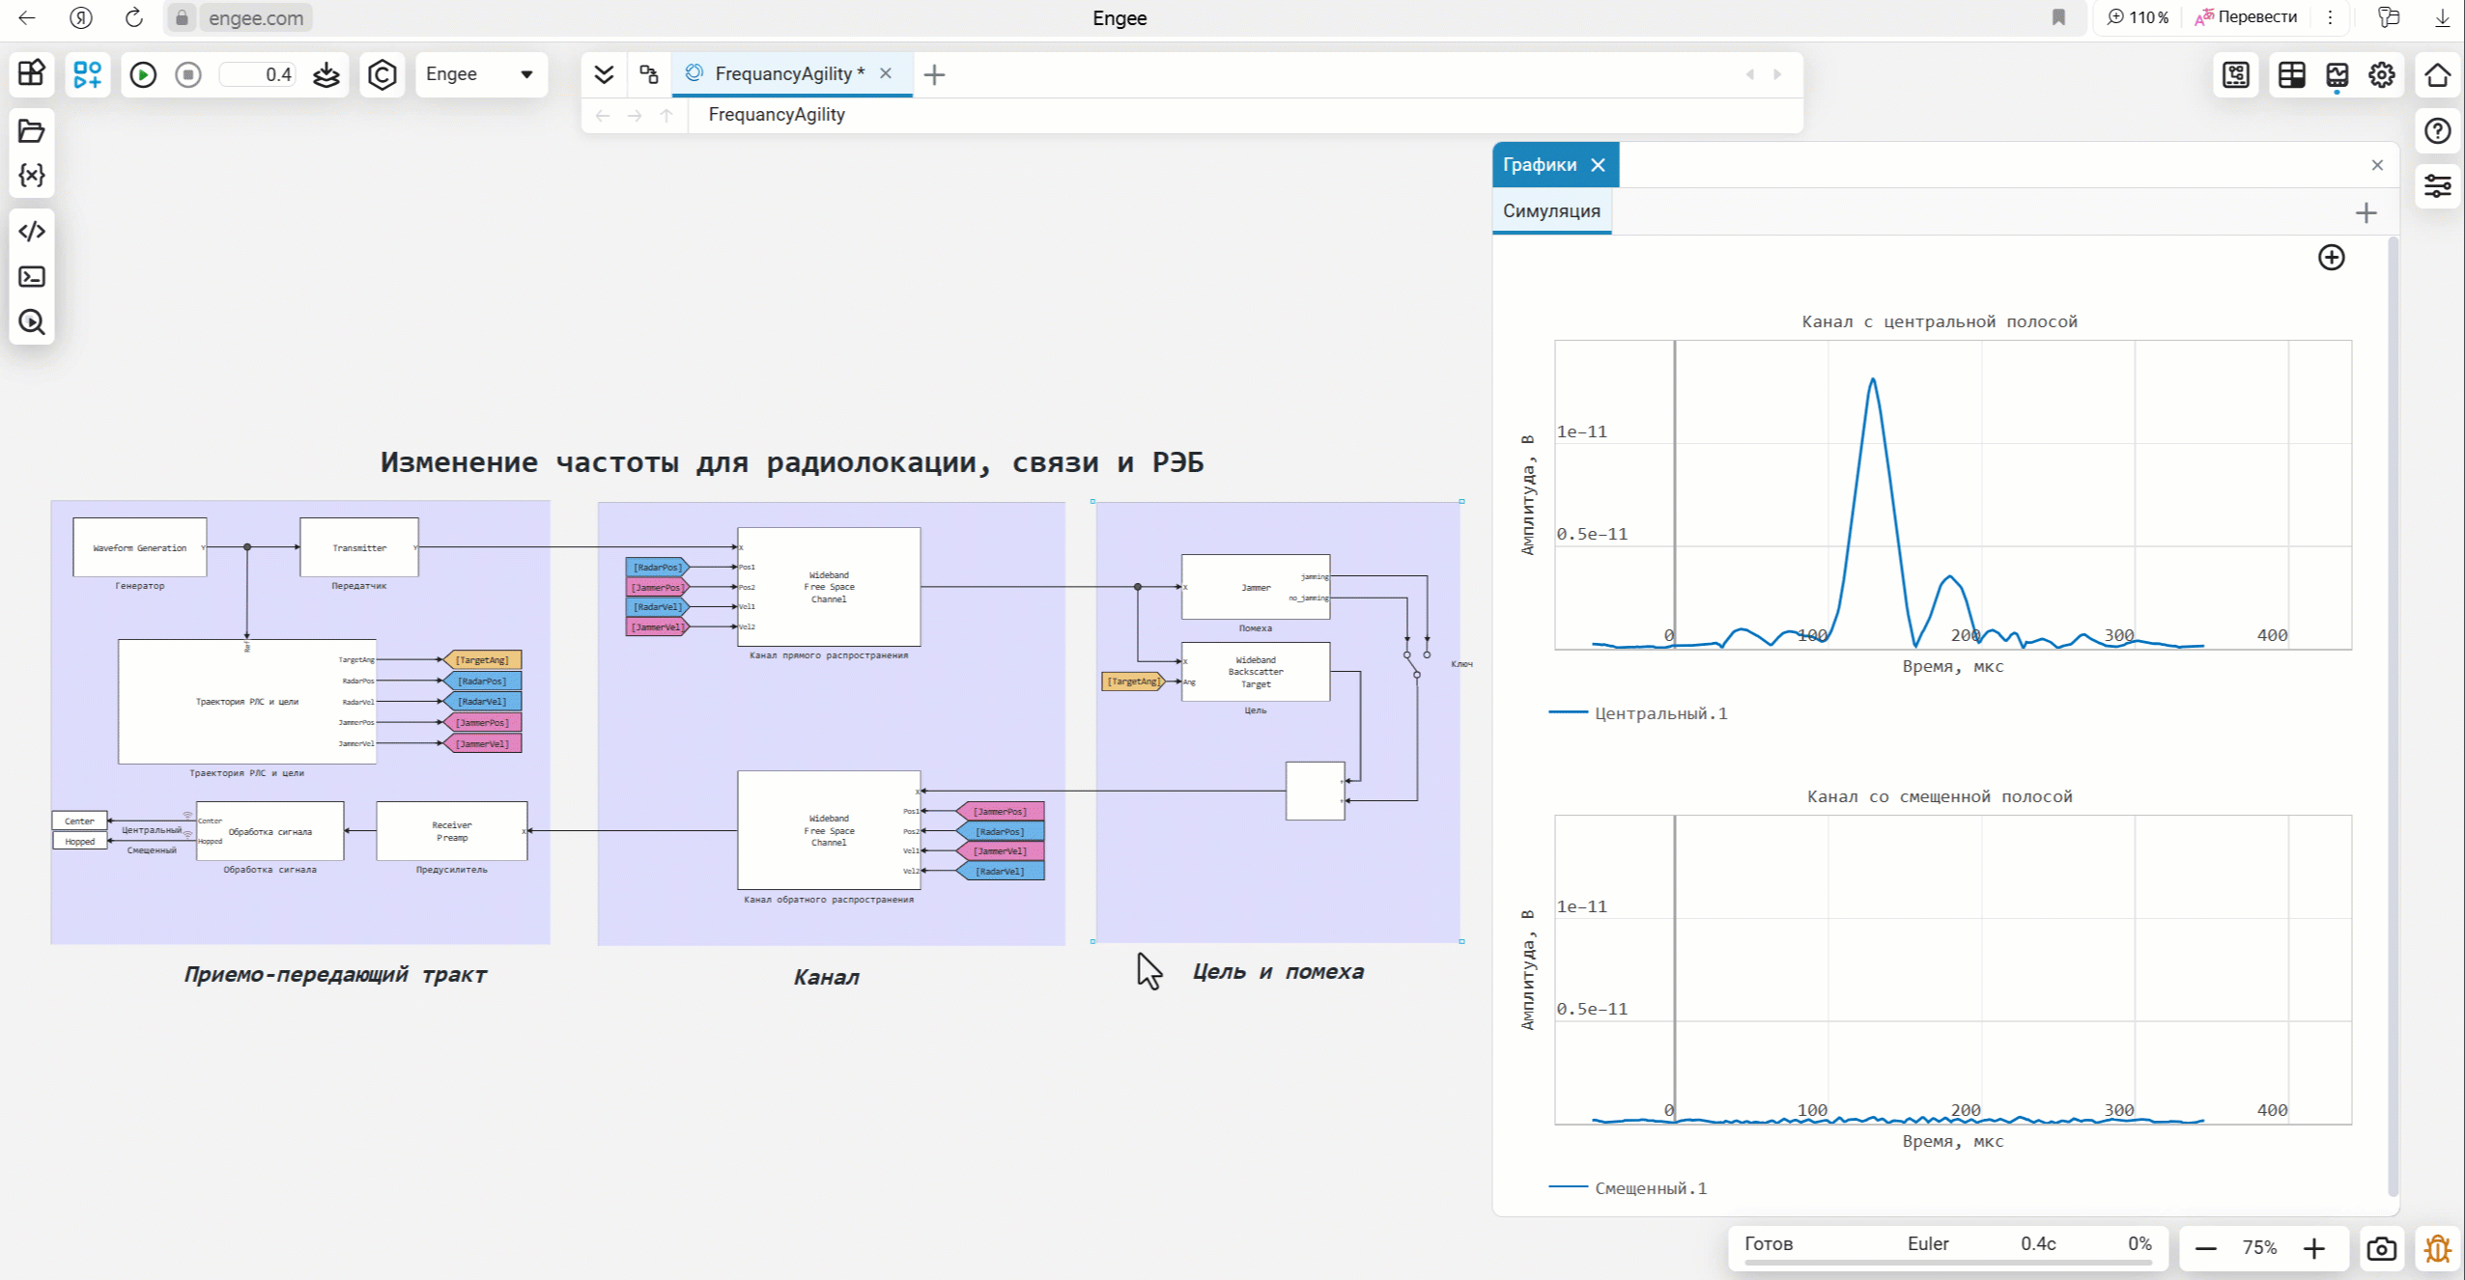2465x1280 pixels.
Task: Run the simulation with the play button
Action: click(142, 74)
